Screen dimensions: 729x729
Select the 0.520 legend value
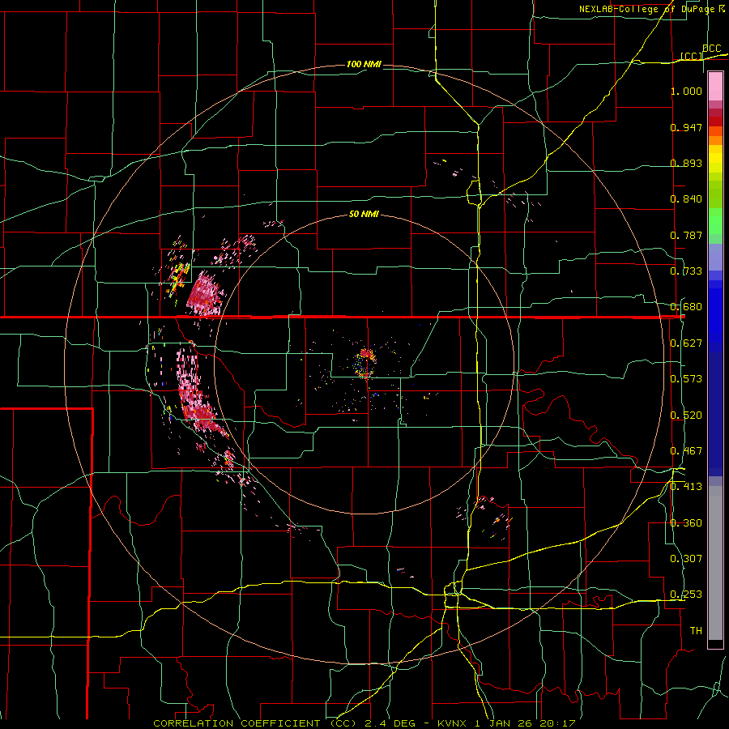click(686, 416)
